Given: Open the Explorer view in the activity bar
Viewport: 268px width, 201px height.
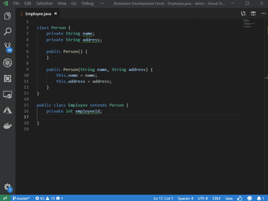Looking at the screenshot, I should [x=7, y=16].
